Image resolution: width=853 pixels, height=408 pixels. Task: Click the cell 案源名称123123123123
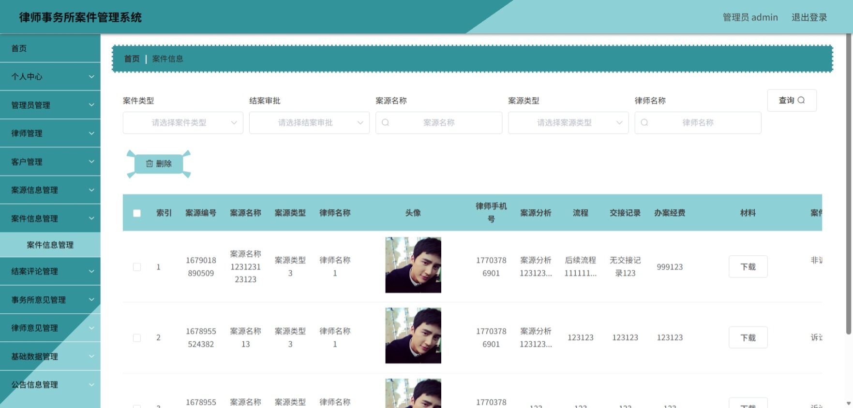tap(245, 267)
